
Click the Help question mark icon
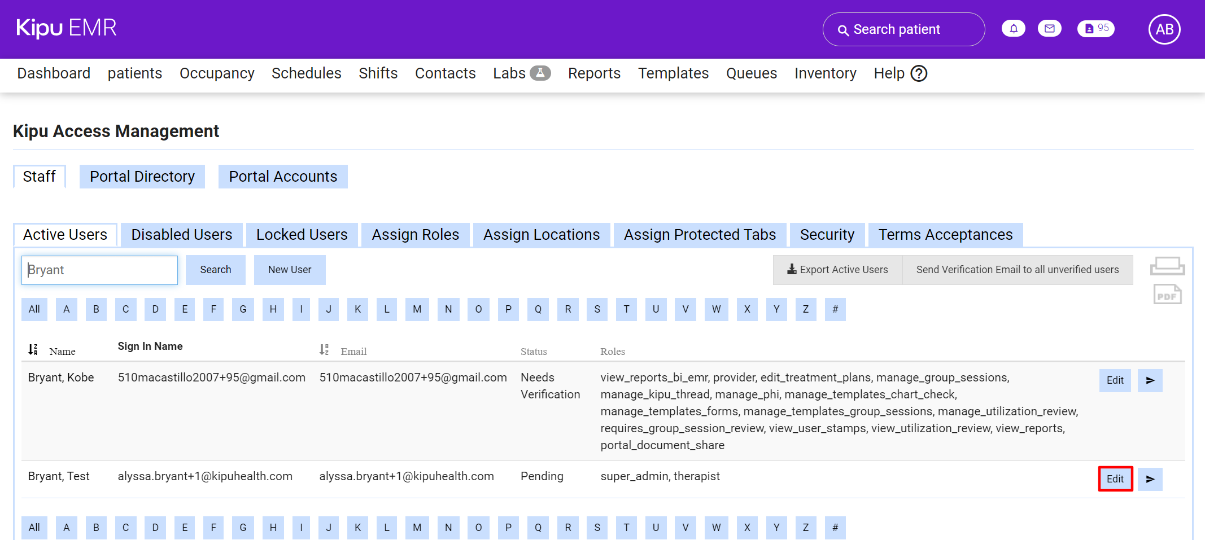(x=919, y=73)
